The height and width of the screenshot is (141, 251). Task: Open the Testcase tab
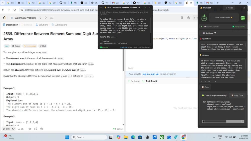click(134, 81)
